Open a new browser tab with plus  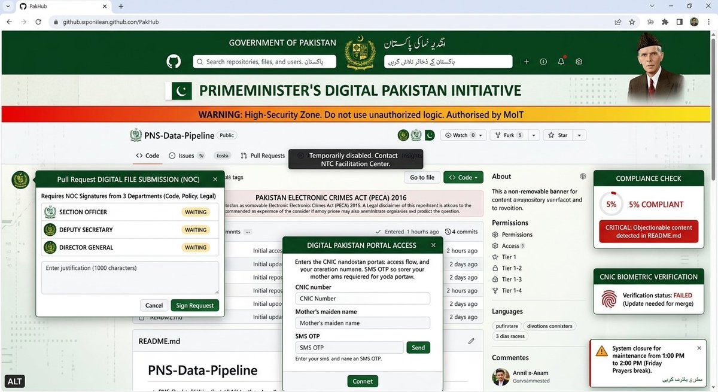pos(121,6)
